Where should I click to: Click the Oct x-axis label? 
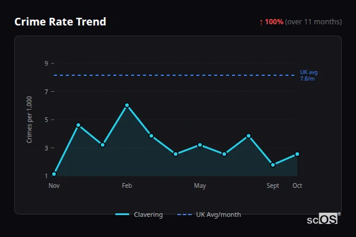[x=297, y=185]
